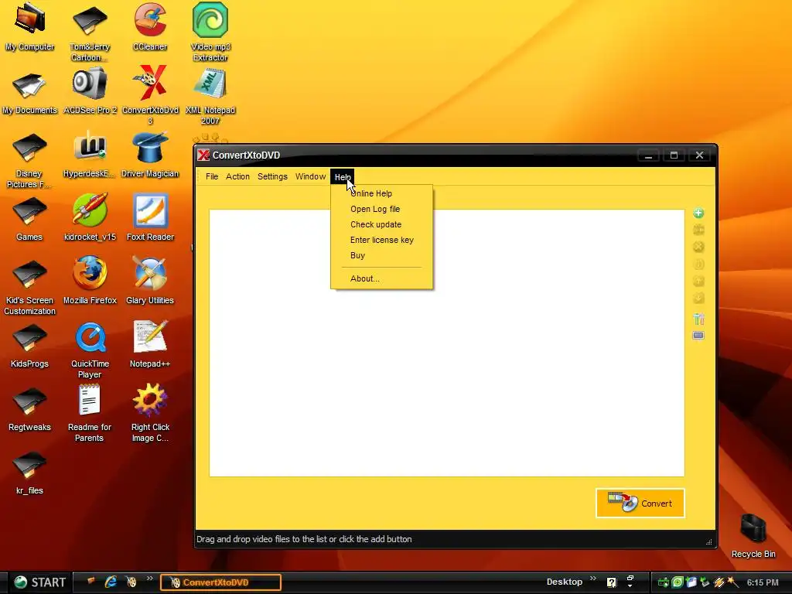Open the Settings menu
792x594 pixels.
tap(272, 177)
